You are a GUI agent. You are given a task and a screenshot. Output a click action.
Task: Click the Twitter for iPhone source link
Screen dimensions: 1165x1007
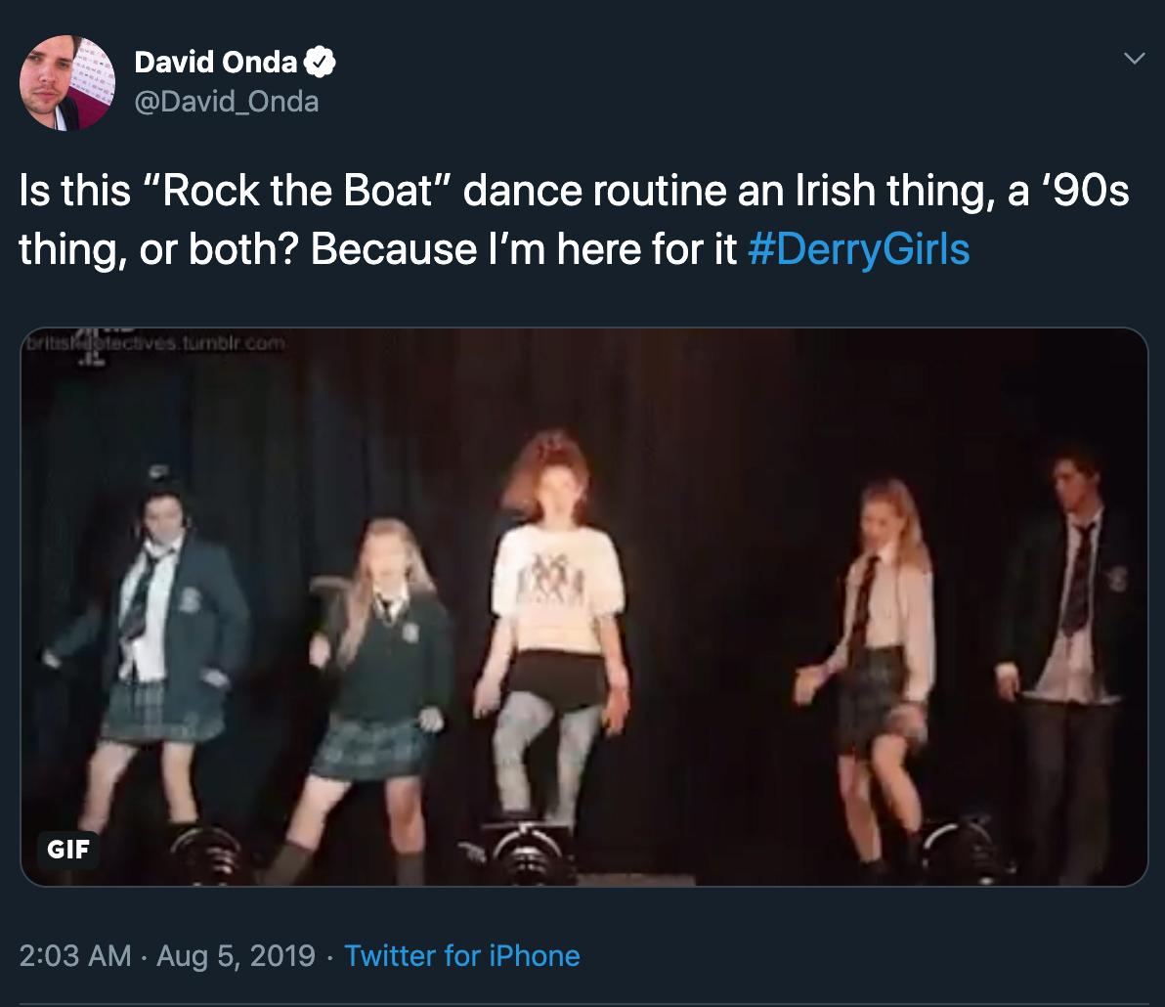click(x=462, y=956)
